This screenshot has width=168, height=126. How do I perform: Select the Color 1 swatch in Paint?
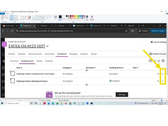click(60, 18)
